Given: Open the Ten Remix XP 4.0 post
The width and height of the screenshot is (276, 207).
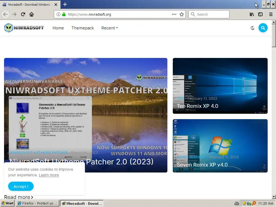Looking at the screenshot, I should tap(198, 106).
